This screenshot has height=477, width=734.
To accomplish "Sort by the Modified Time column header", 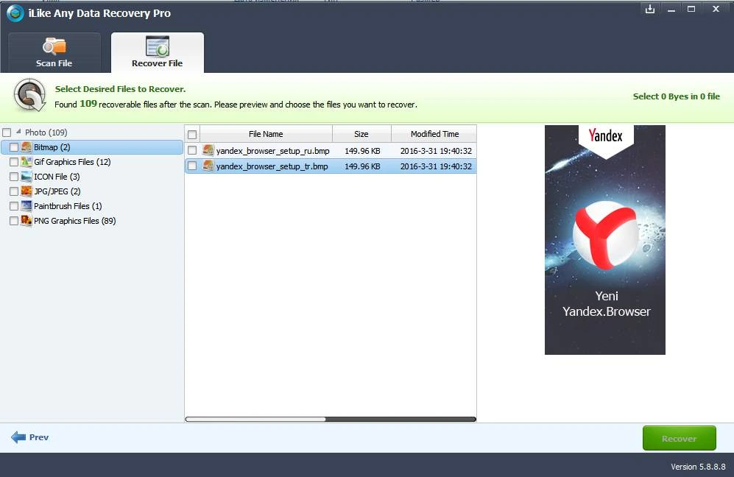I will pyautogui.click(x=434, y=134).
